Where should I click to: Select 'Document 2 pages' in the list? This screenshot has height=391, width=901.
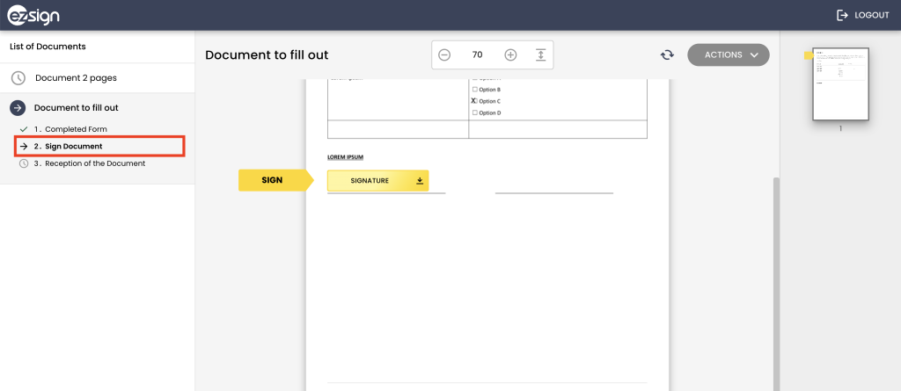tap(76, 78)
